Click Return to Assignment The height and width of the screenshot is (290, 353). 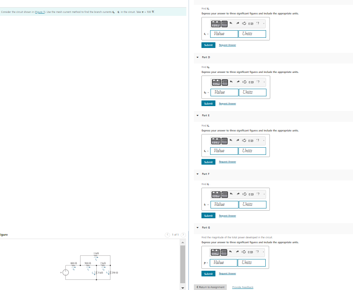[x=210, y=287]
